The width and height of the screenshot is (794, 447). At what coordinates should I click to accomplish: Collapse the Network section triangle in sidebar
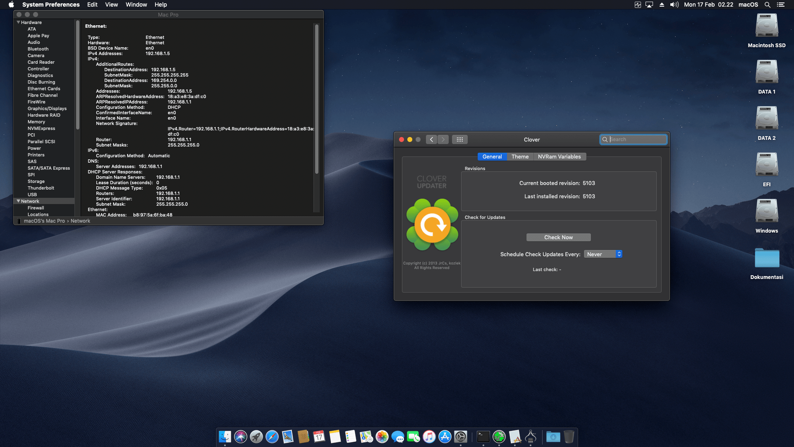(x=18, y=201)
